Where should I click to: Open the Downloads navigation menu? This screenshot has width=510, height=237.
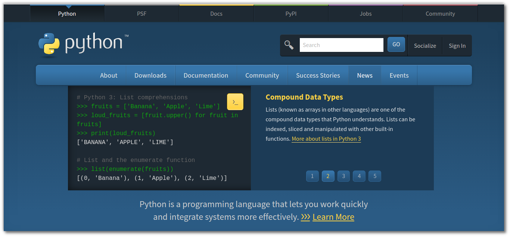pyautogui.click(x=150, y=75)
